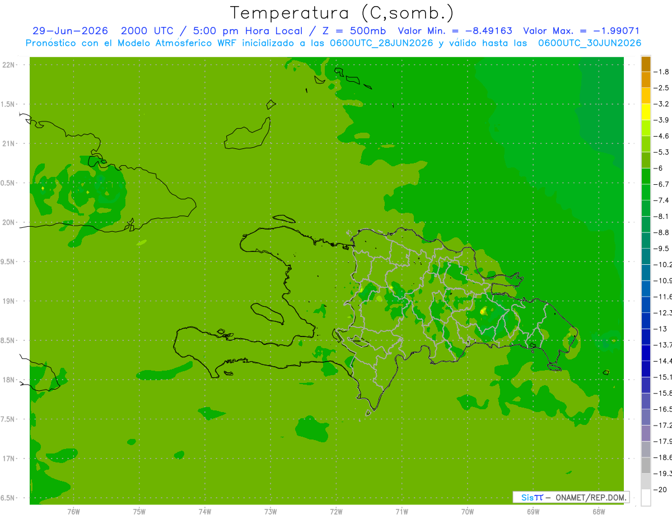672x519 pixels.
Task: Click the '-1.8' color scale value
Action: [662, 72]
